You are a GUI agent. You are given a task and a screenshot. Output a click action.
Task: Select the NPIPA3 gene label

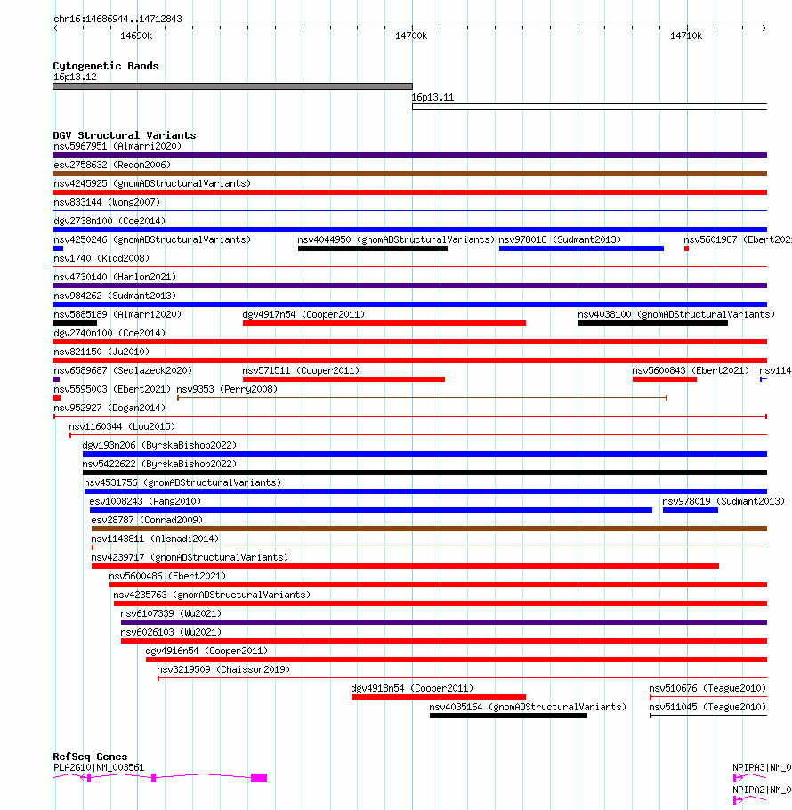pos(762,767)
